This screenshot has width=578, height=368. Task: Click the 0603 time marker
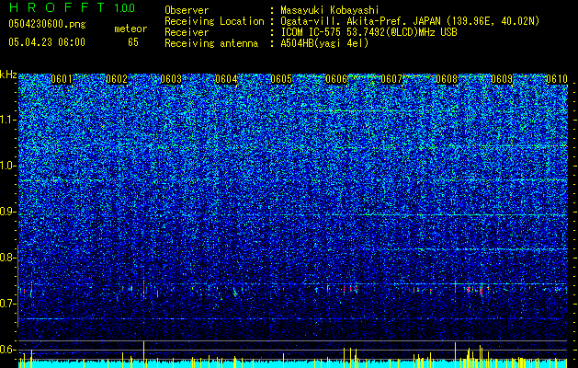coord(171,79)
